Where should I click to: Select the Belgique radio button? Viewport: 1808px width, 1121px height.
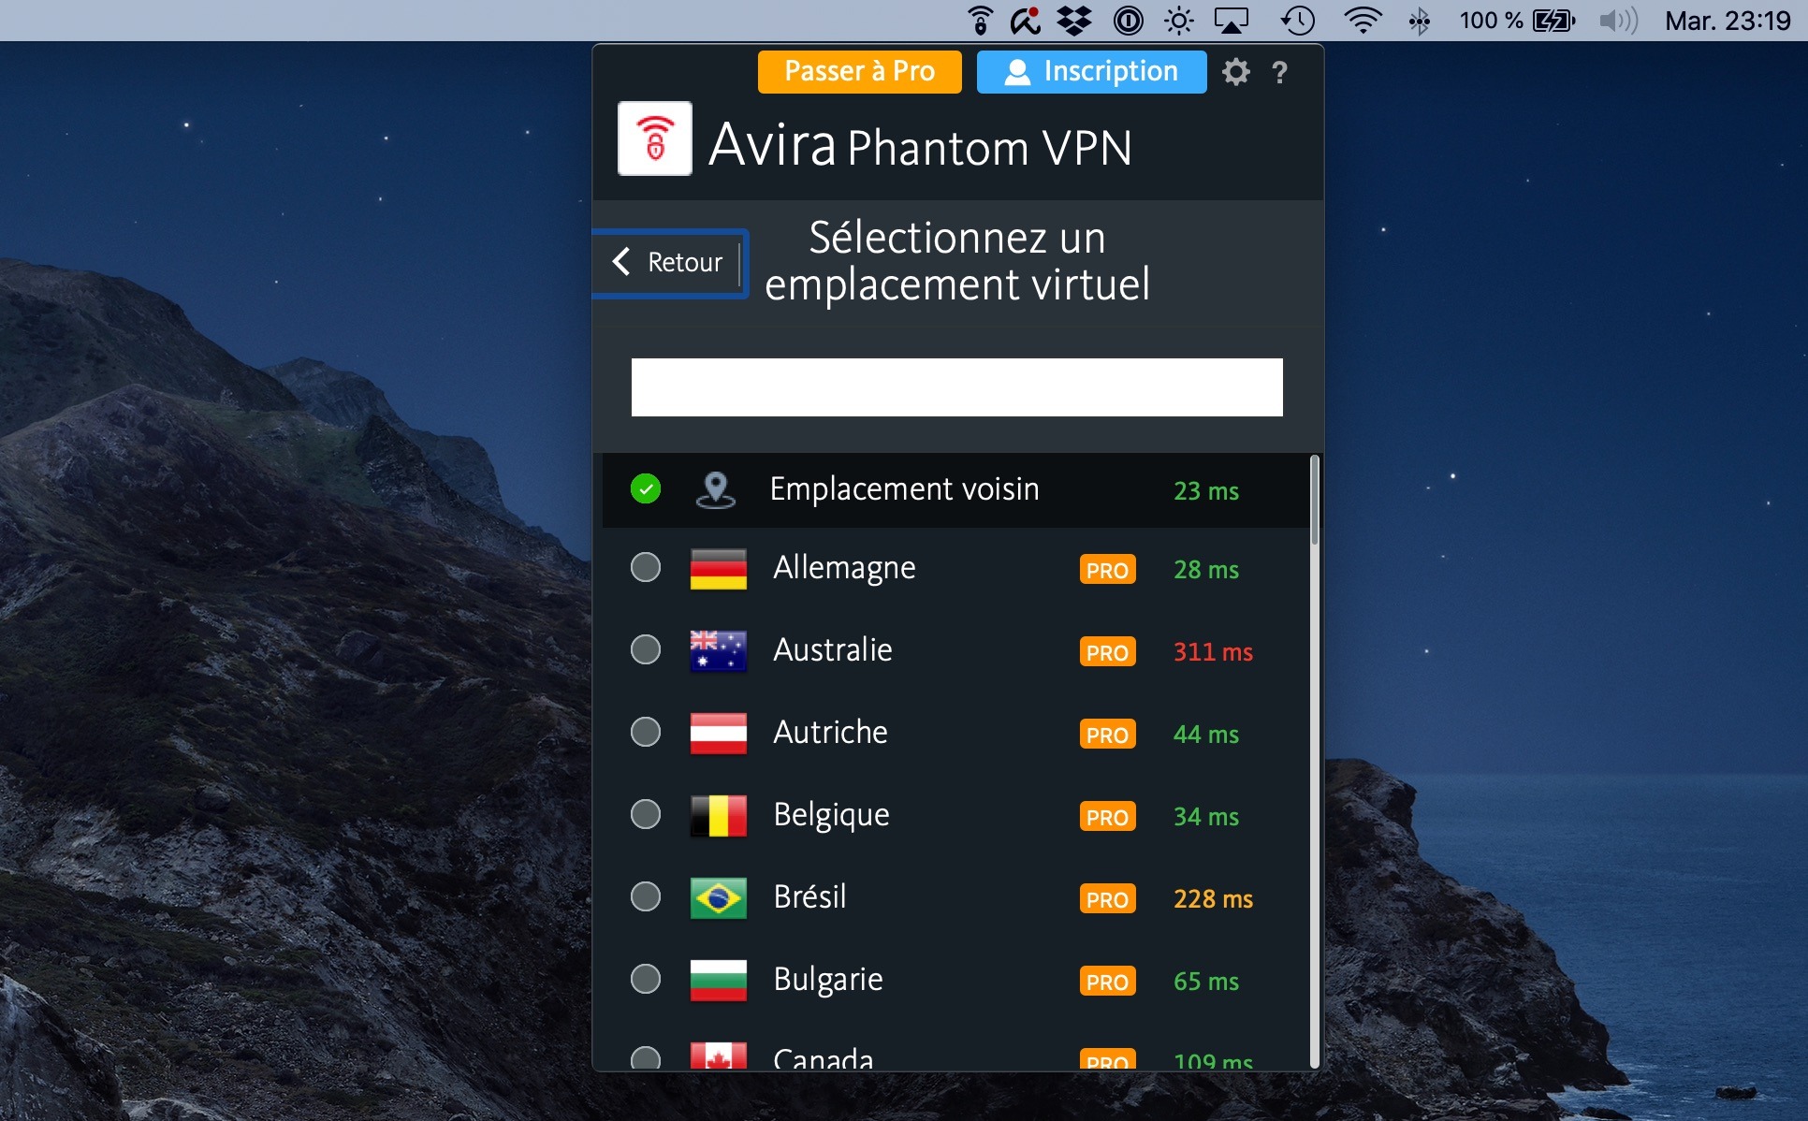point(646,814)
